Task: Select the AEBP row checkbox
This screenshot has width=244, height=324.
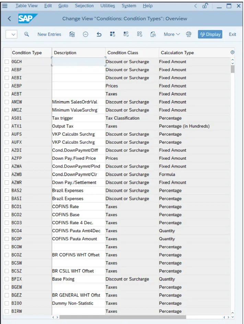Action: (x=7, y=86)
